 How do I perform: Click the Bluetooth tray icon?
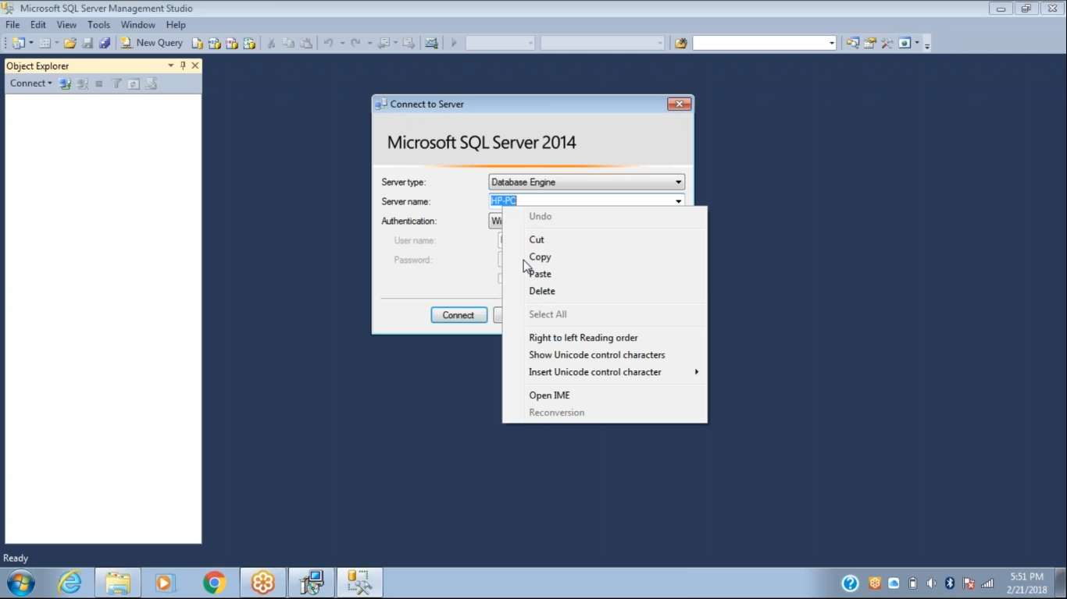950,583
